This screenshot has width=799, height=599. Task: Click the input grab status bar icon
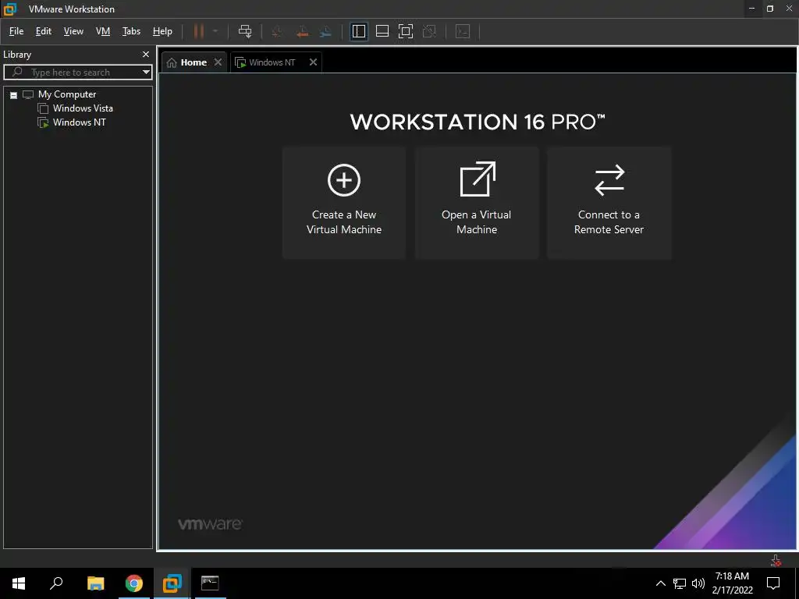776,560
